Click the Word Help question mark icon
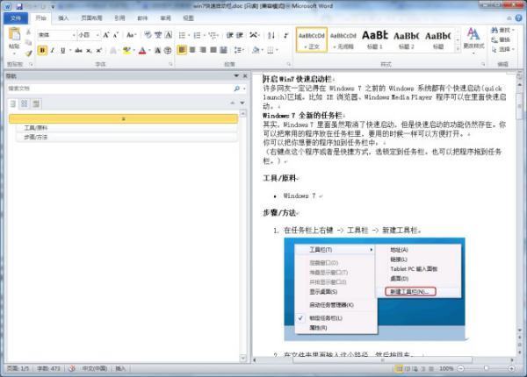Viewport: 527px width, 377px height. [518, 18]
